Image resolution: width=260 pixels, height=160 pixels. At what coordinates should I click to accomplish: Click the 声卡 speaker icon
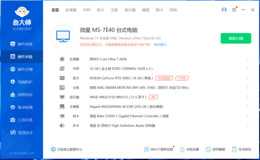62,126
